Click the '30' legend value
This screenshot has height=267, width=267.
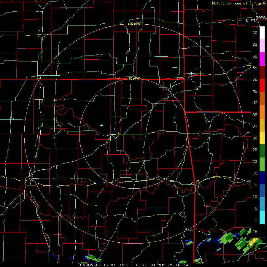255,138
